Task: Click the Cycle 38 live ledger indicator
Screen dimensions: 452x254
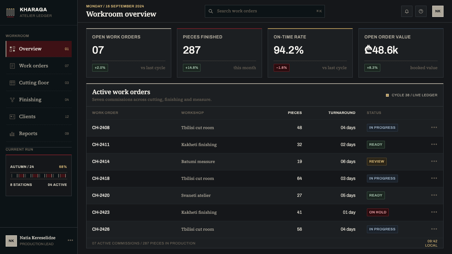Action: click(x=411, y=95)
